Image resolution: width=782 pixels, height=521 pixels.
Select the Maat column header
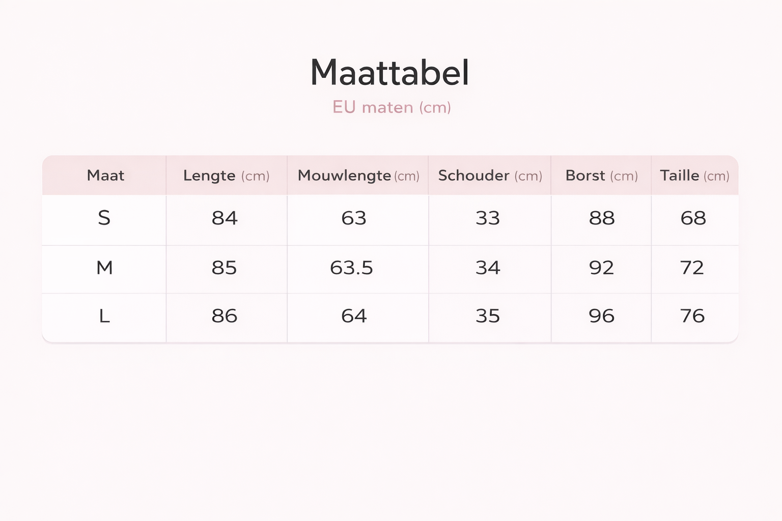coord(105,176)
